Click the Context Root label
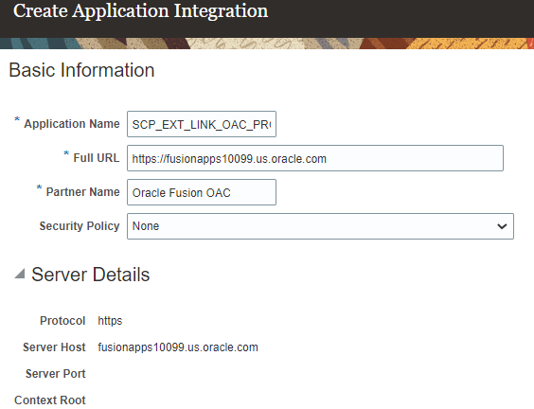 coord(50,400)
